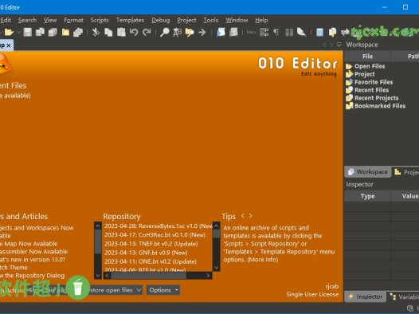419x314 pixels.
Task: Open the Project menu
Action: [186, 20]
